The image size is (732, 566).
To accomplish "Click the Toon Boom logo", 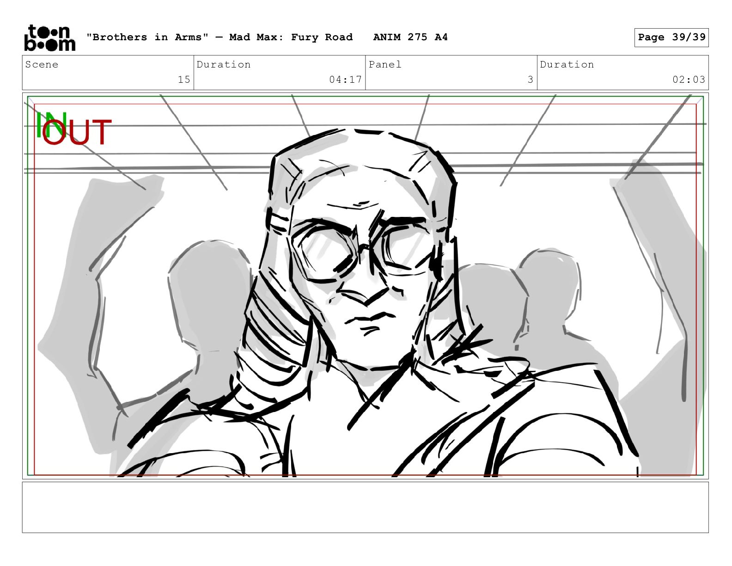I will click(x=49, y=37).
